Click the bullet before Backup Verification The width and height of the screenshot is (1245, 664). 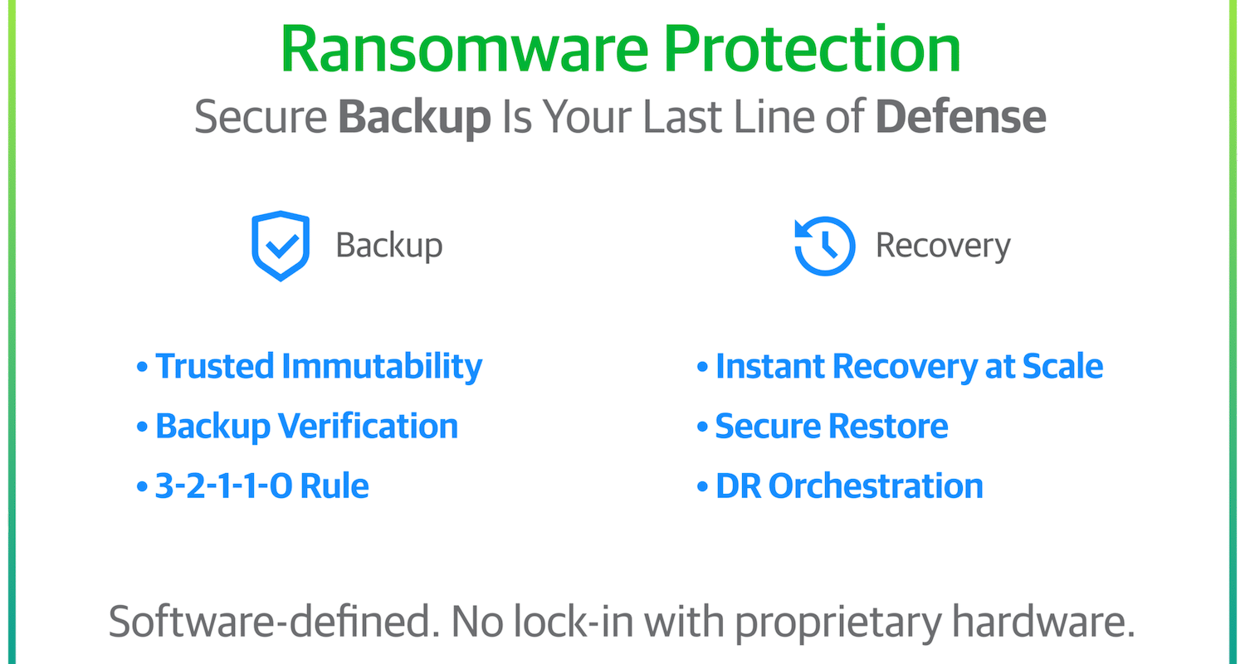point(143,427)
